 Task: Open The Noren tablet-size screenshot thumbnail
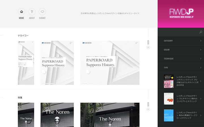click(x=57, y=115)
